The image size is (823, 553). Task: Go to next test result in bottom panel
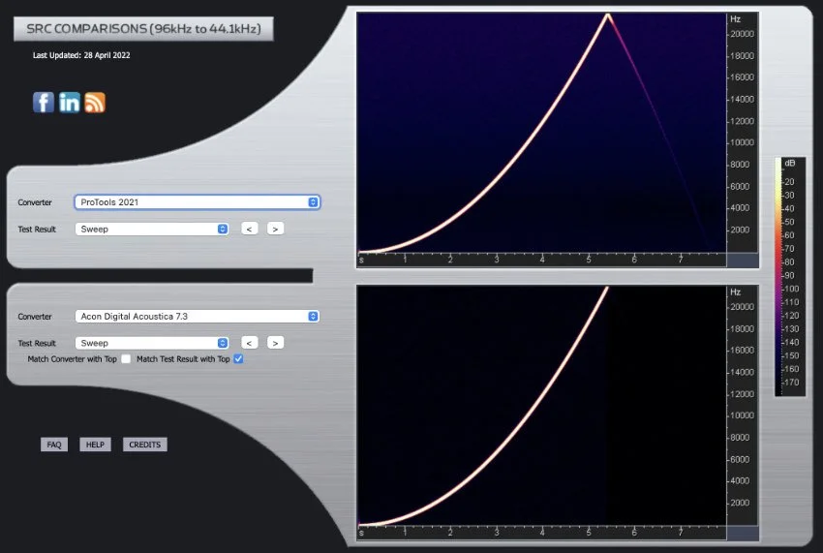275,343
